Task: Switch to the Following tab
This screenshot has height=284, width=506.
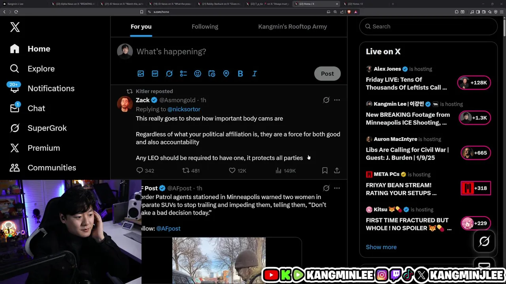Action: pos(205,26)
